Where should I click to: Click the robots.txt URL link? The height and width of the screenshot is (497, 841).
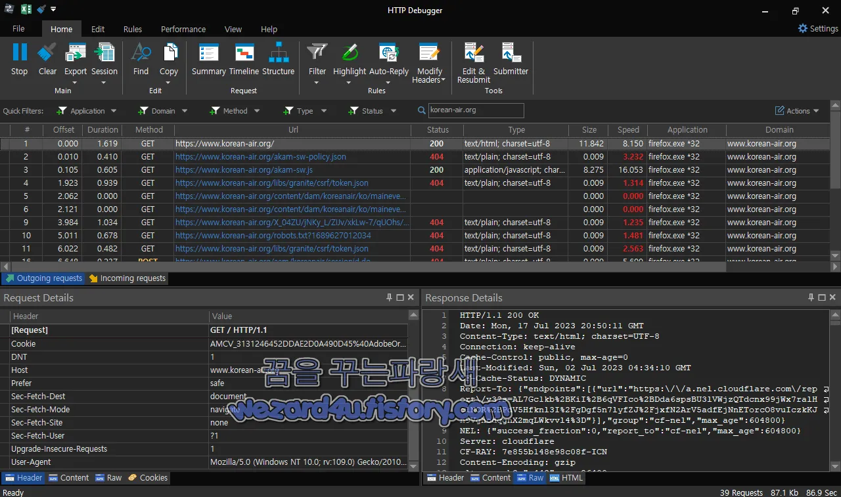point(273,236)
